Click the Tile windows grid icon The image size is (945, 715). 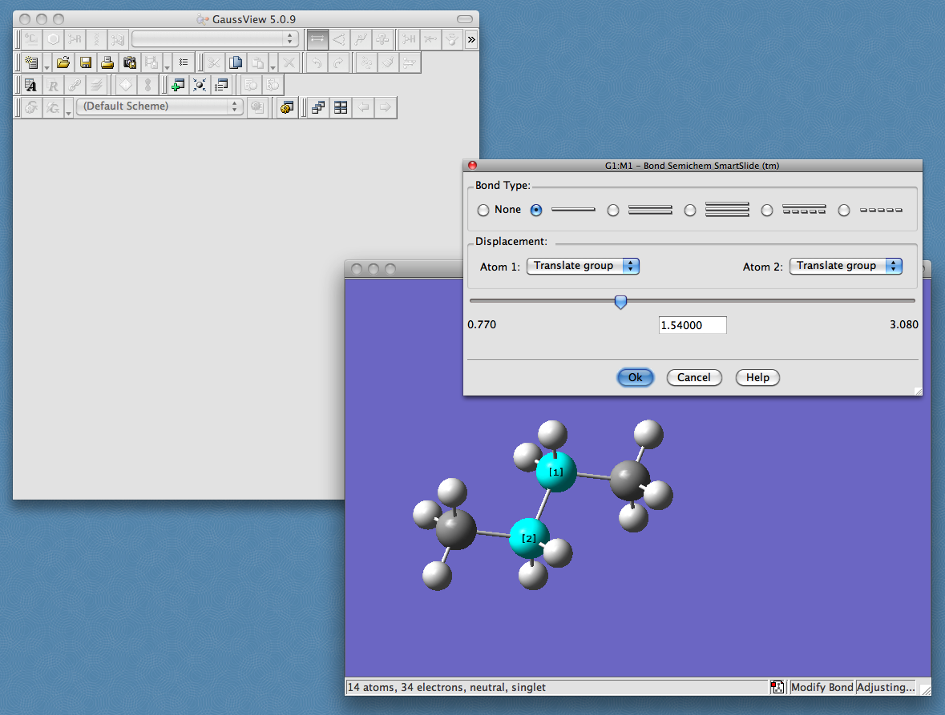(341, 107)
